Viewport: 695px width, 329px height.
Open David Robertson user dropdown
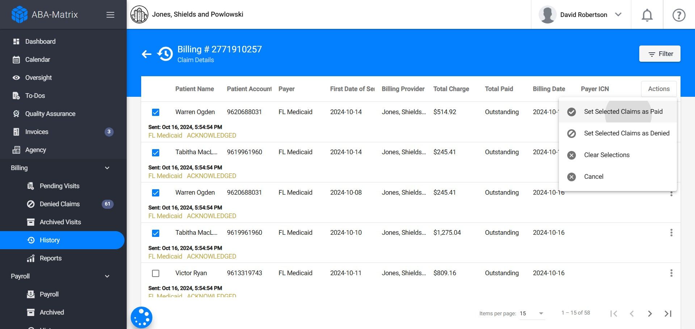[581, 15]
